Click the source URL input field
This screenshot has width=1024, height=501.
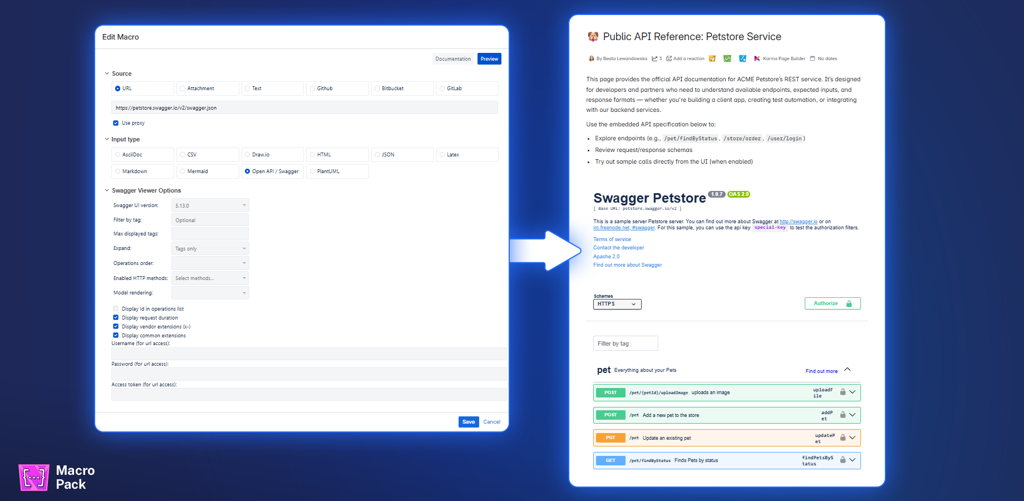(304, 107)
